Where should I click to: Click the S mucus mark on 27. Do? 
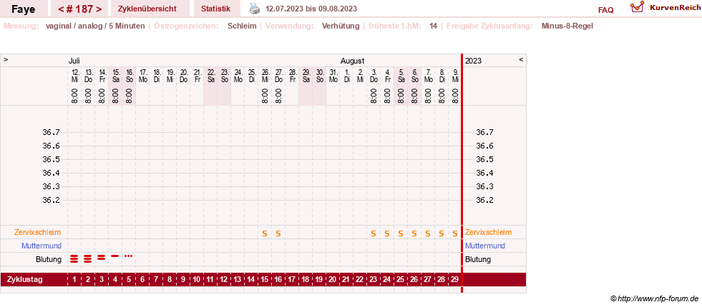pos(278,233)
